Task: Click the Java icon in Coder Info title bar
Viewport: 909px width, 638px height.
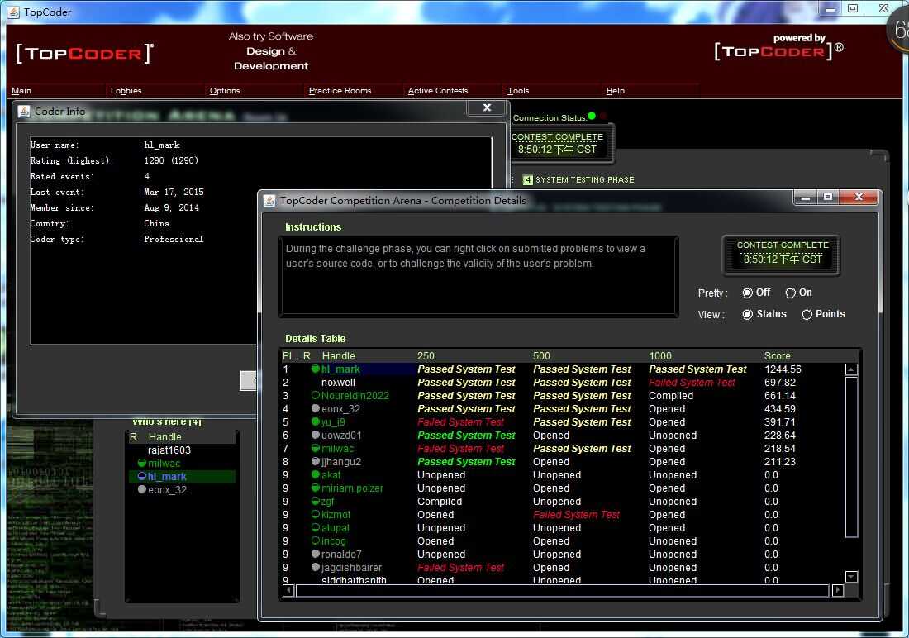Action: 24,111
